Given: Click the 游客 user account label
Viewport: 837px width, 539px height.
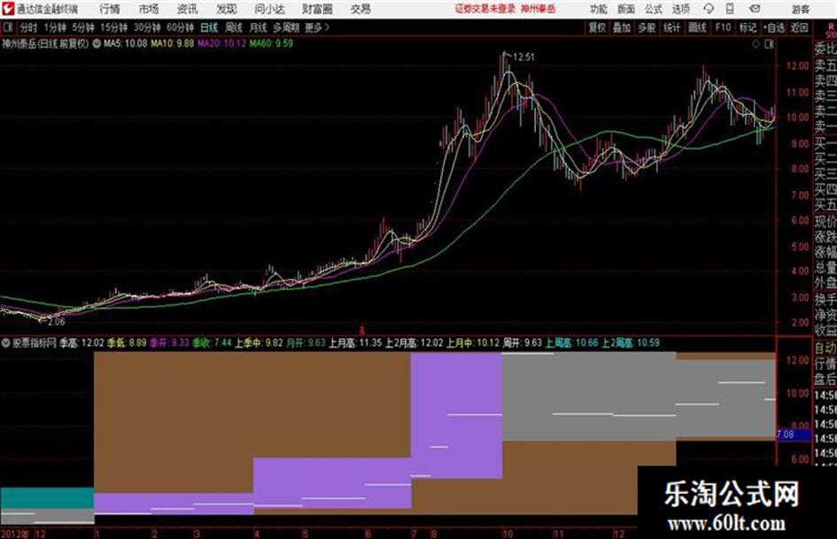Looking at the screenshot, I should click(x=800, y=9).
